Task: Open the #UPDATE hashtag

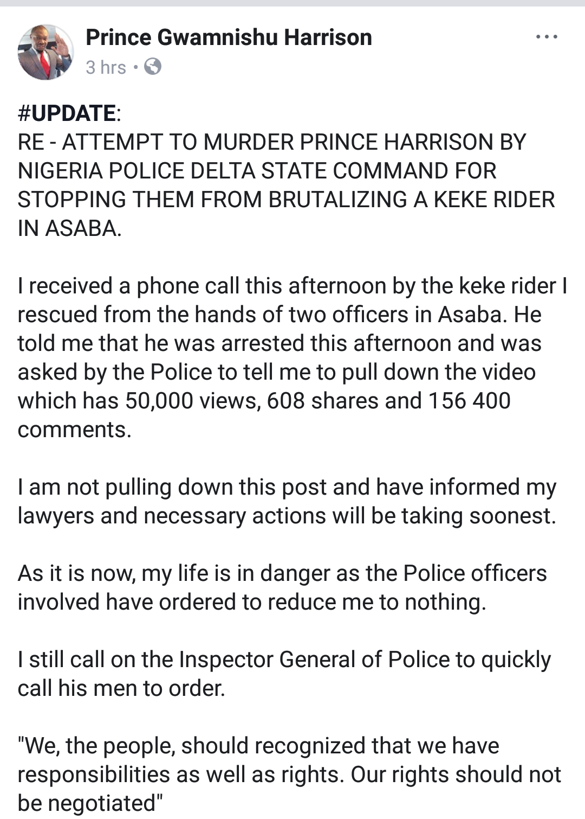Action: 67,113
